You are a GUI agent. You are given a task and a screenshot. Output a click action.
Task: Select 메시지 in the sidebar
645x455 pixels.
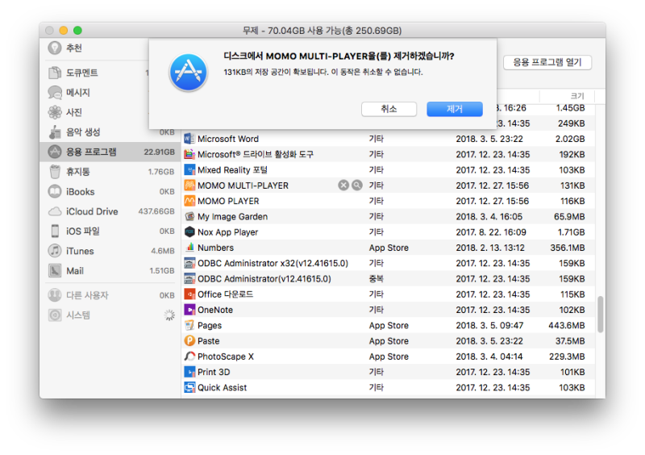(x=110, y=93)
